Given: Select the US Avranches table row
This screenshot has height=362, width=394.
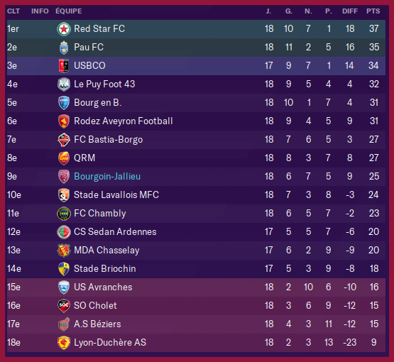Looking at the screenshot, I should coord(196,287).
